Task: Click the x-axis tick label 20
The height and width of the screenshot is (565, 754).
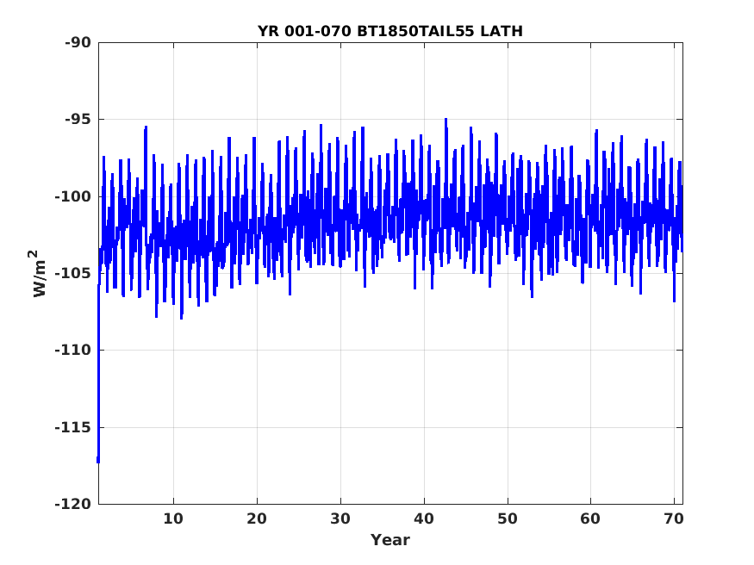Action: [257, 518]
